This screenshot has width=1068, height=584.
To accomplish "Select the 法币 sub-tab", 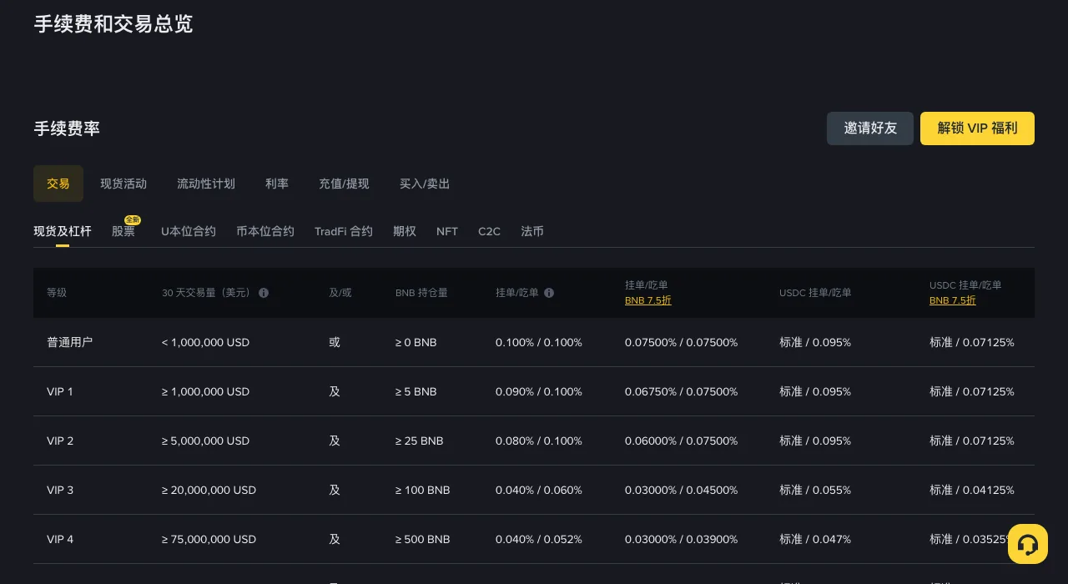I will (532, 231).
